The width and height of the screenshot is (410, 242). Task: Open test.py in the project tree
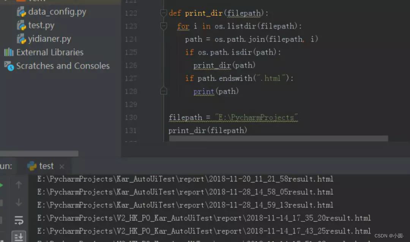41,25
